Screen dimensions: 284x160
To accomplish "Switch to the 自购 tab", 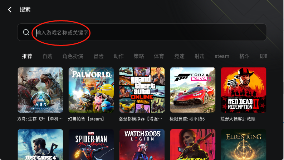I will pyautogui.click(x=48, y=56).
